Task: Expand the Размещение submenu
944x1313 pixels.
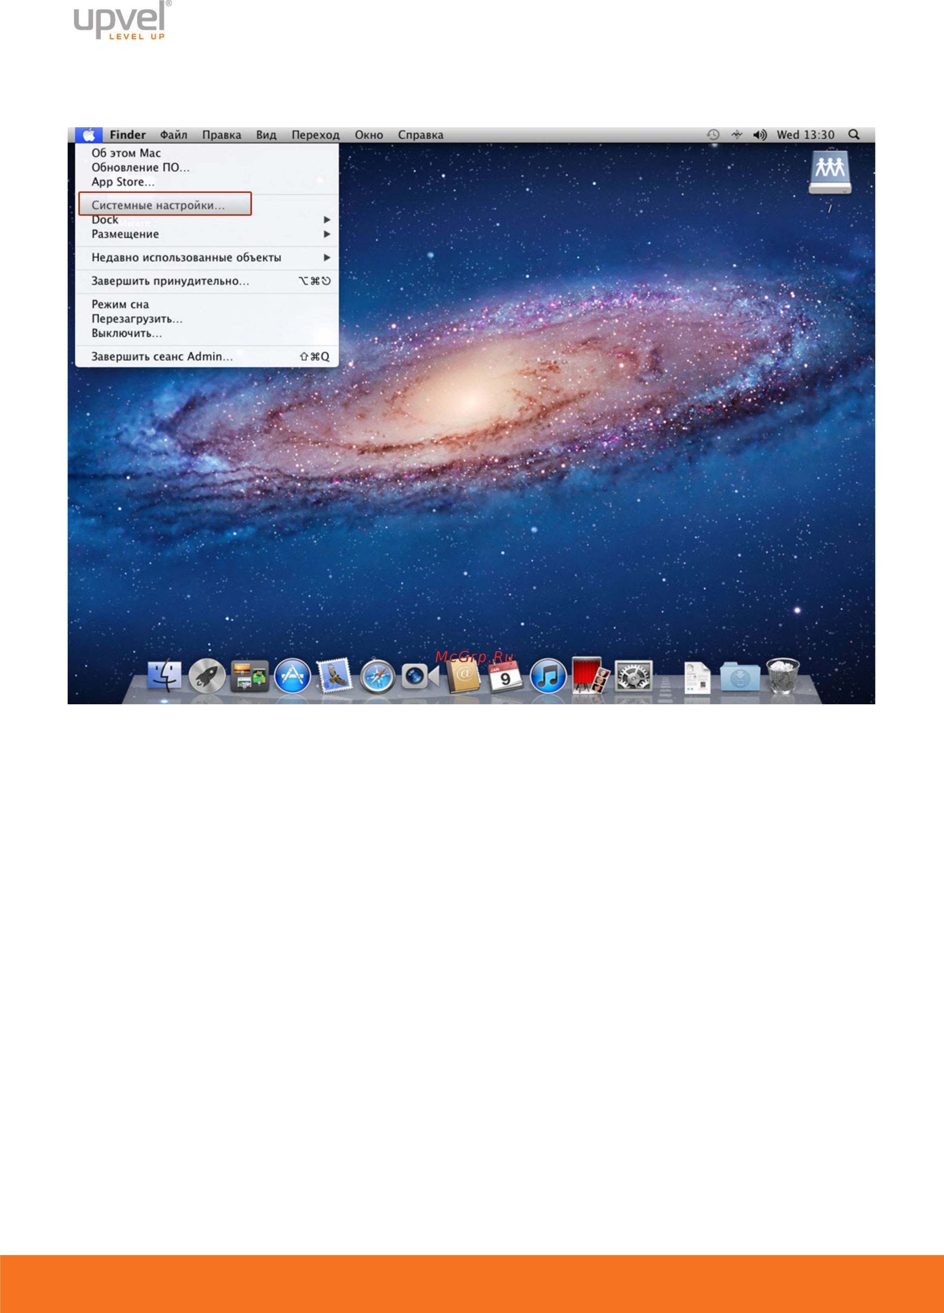Action: 207,234
